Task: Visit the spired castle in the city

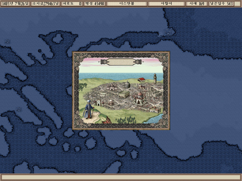Action: pos(112,87)
